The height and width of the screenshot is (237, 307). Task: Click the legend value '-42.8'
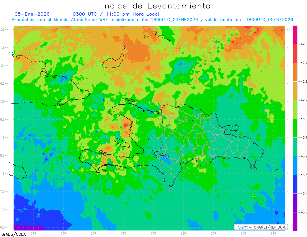303,82
